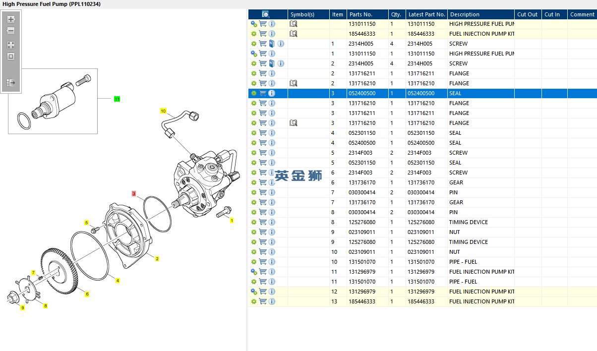Click the search icon in table header

pos(265,14)
